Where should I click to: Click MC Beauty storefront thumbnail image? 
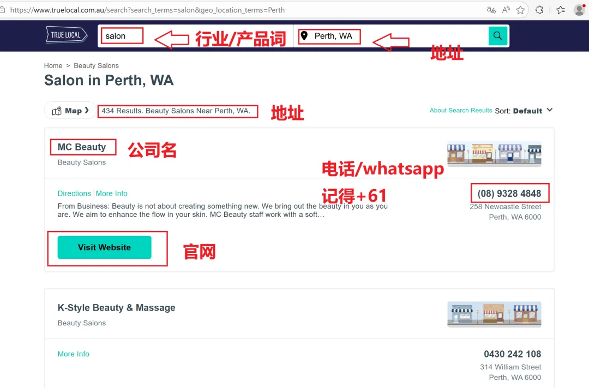coord(494,154)
